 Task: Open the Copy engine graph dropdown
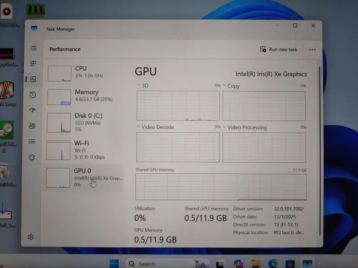(x=224, y=85)
